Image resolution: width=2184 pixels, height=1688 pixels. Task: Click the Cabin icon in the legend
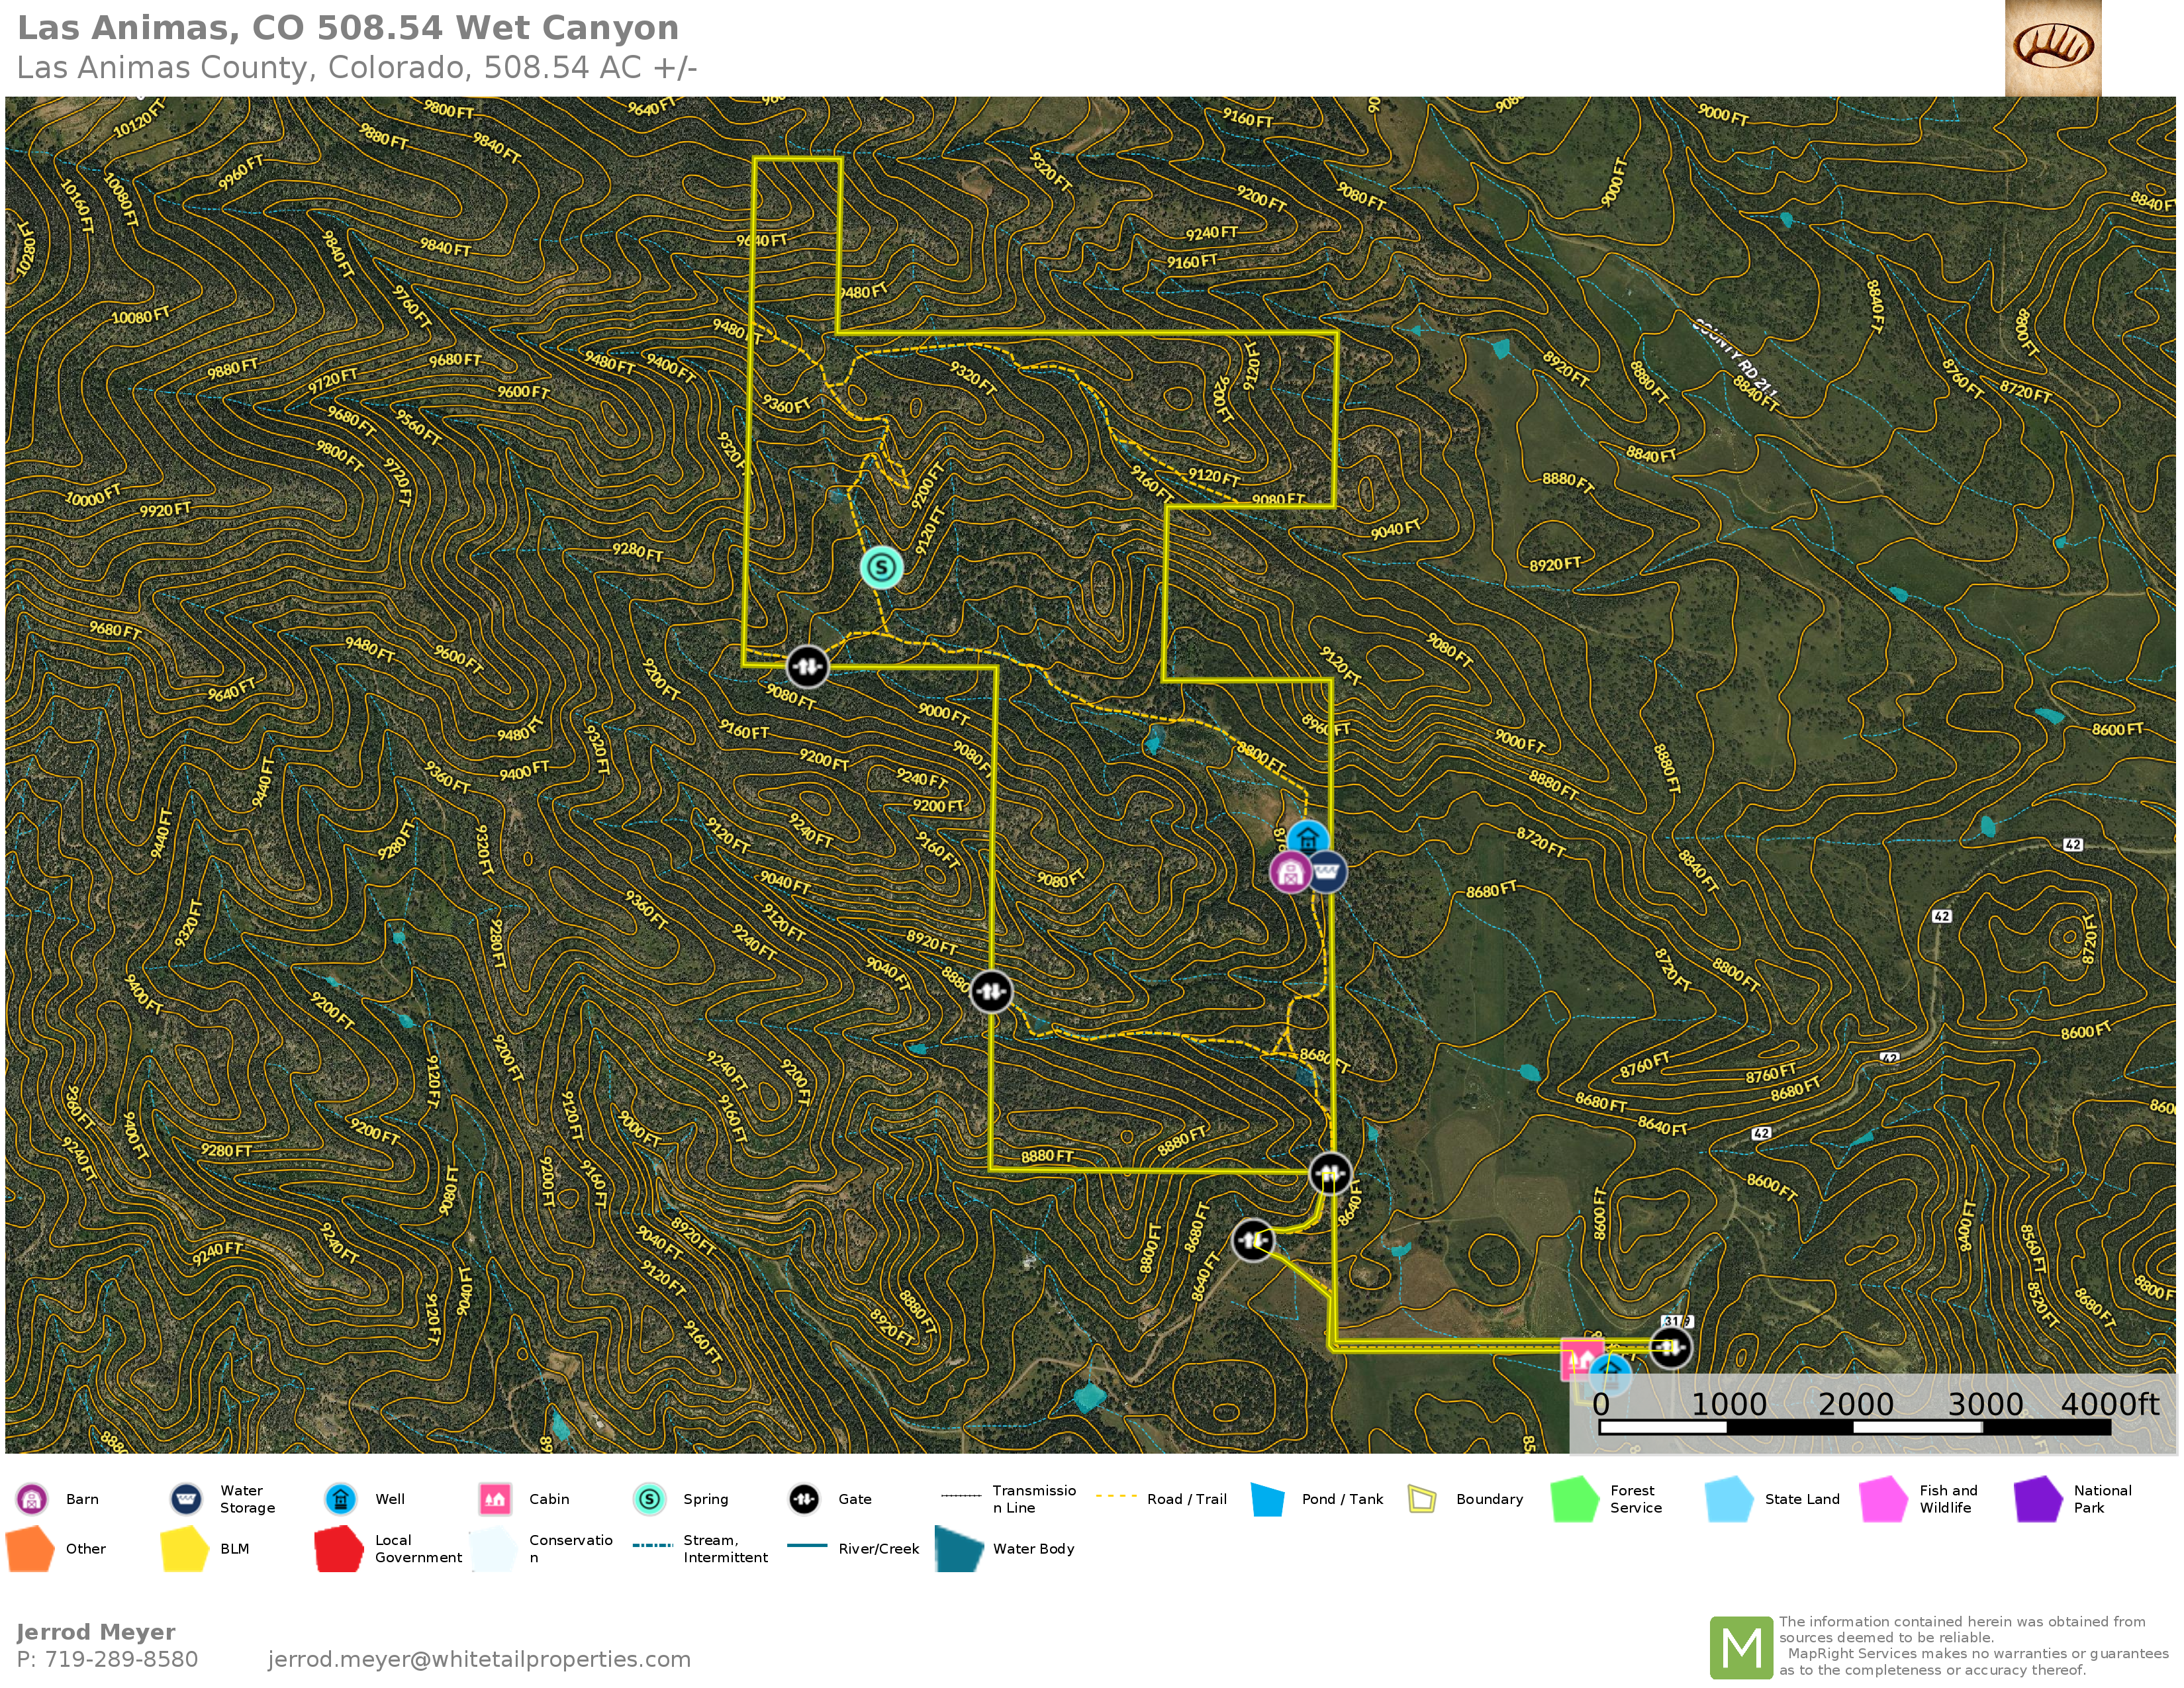(x=495, y=1499)
